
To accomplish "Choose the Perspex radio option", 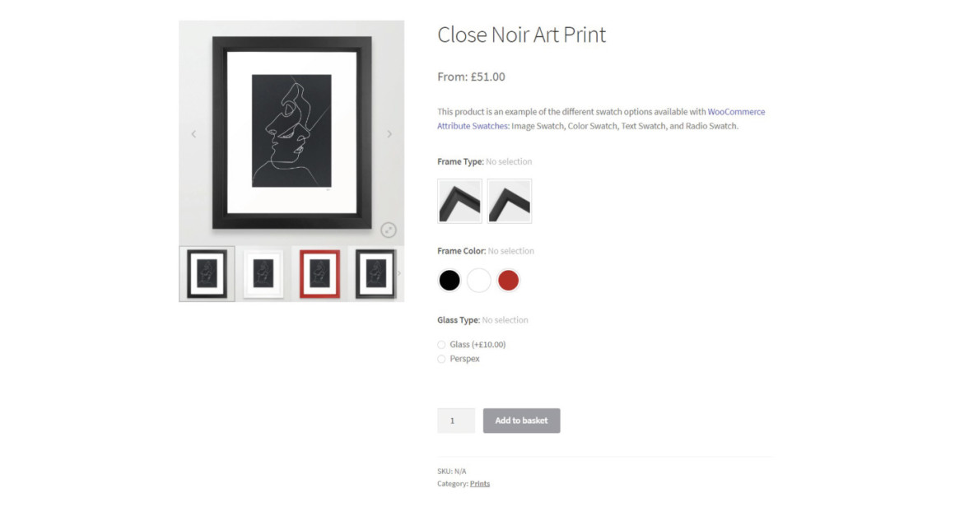I will (441, 359).
